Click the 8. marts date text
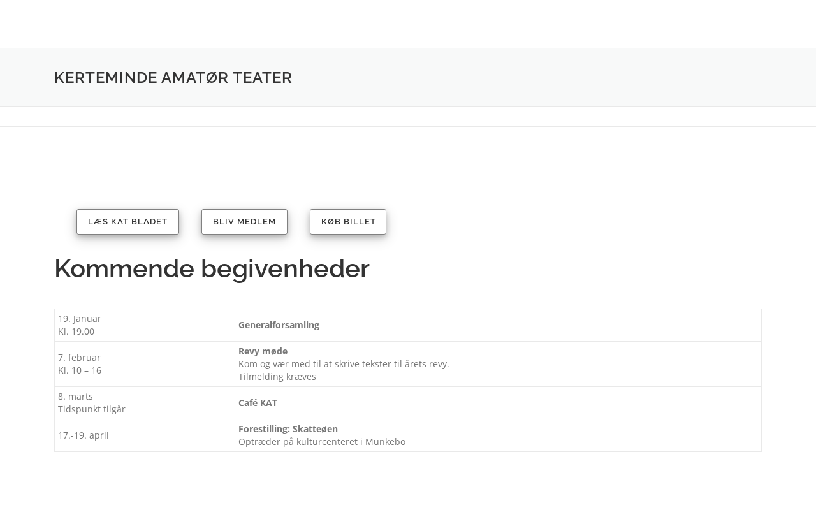Viewport: 816px width, 510px height. tap(75, 397)
